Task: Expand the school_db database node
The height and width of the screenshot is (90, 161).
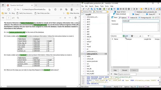Action: tap(83, 59)
